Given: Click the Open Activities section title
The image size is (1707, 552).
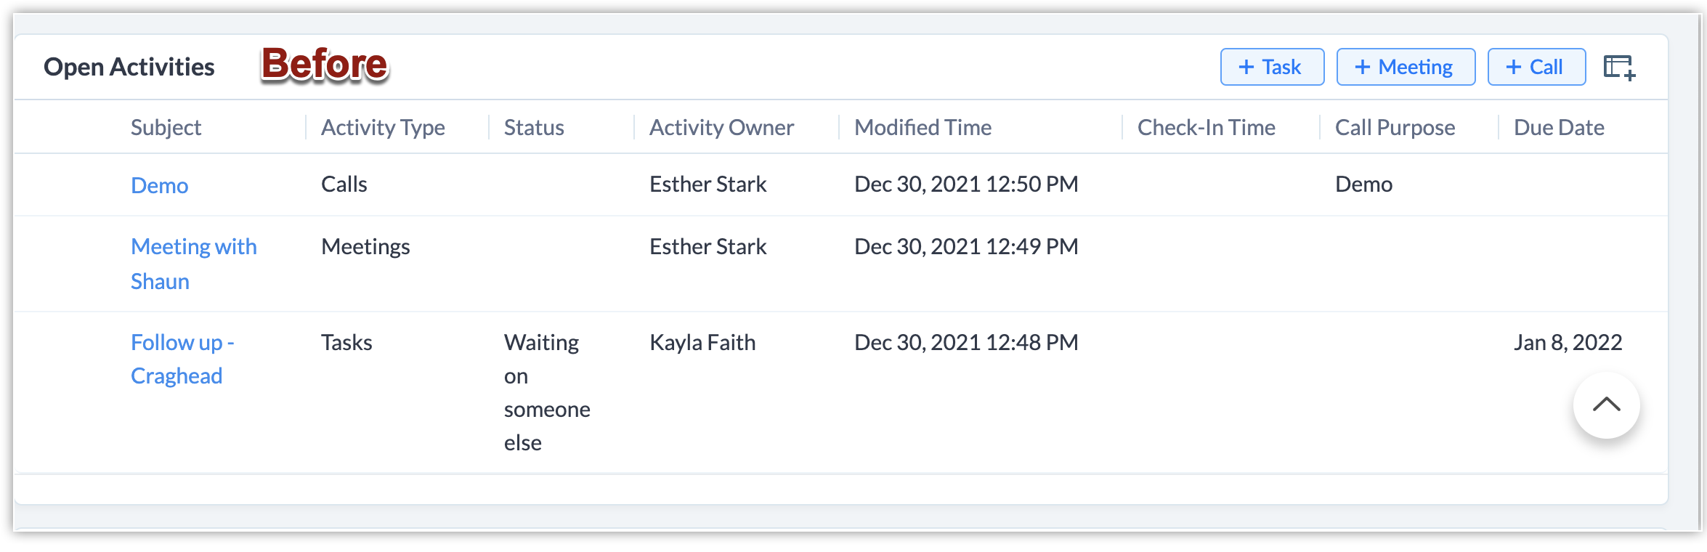Looking at the screenshot, I should [x=129, y=67].
